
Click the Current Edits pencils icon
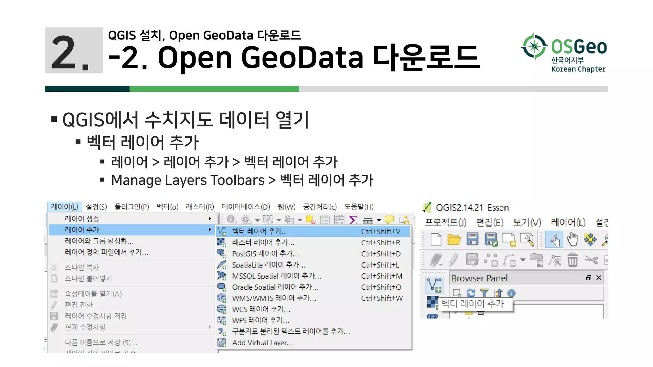[436, 260]
